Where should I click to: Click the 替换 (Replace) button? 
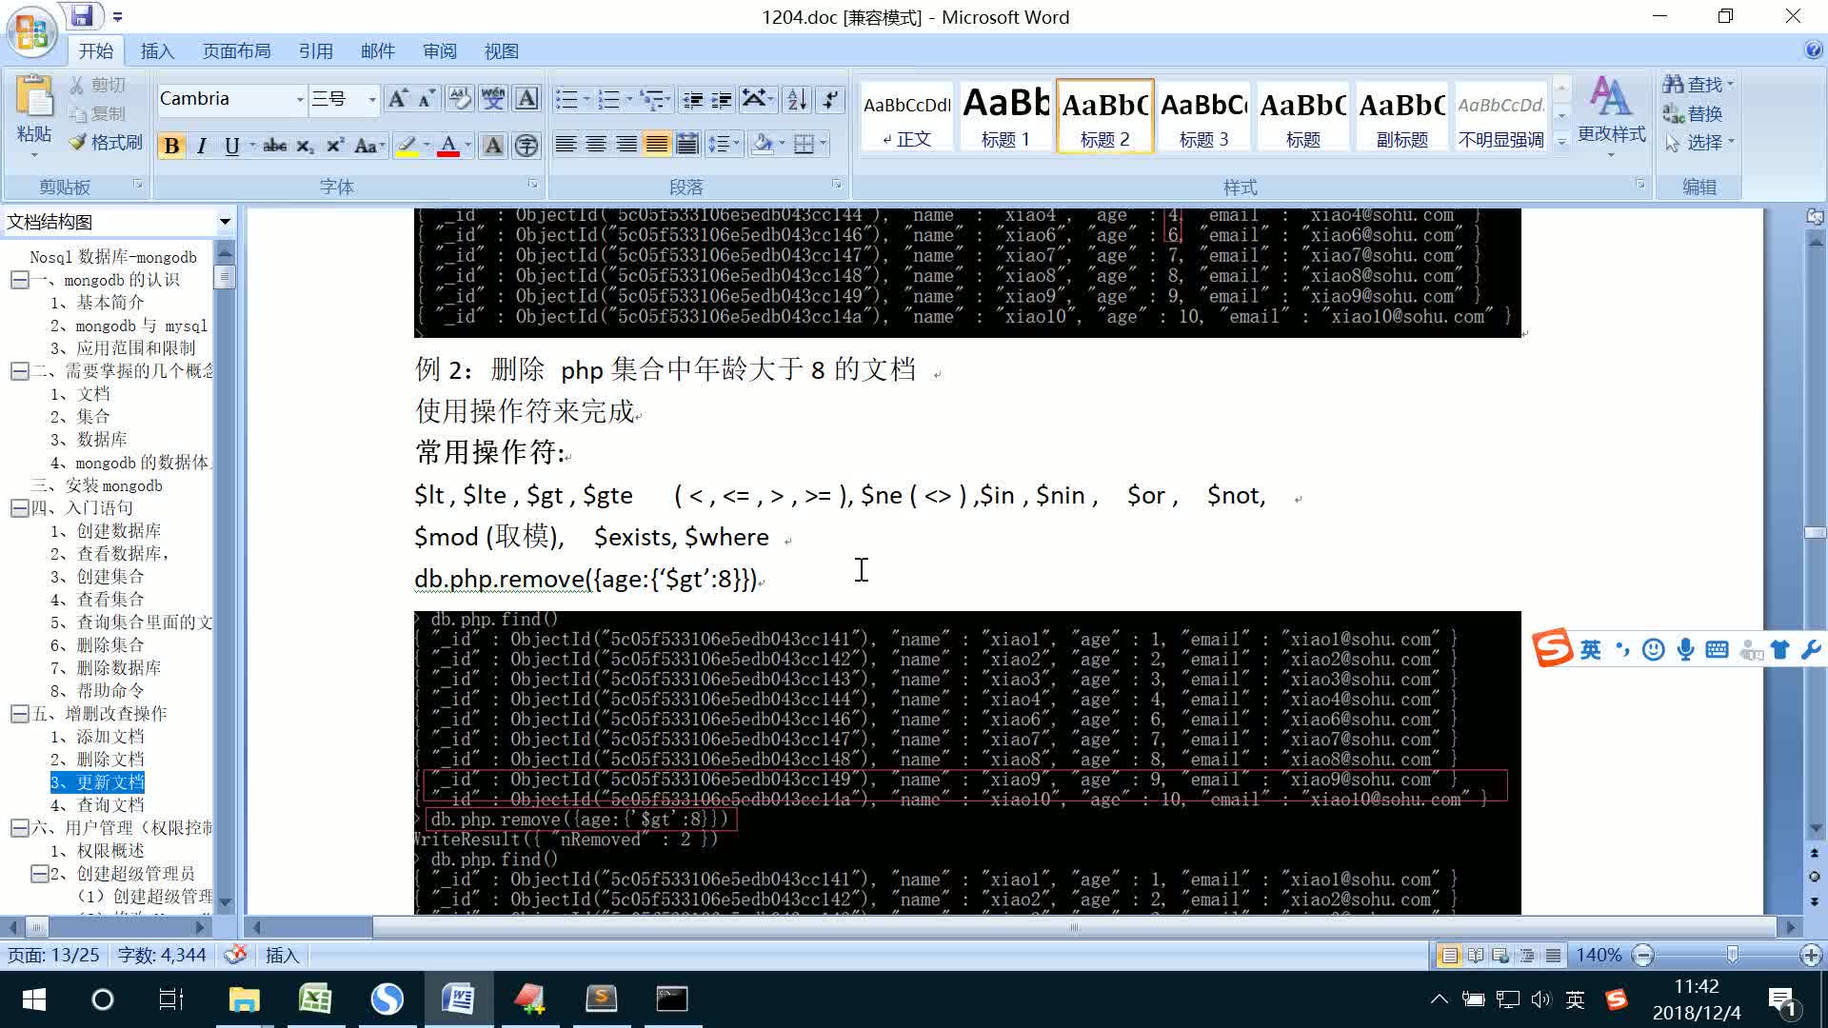1699,113
